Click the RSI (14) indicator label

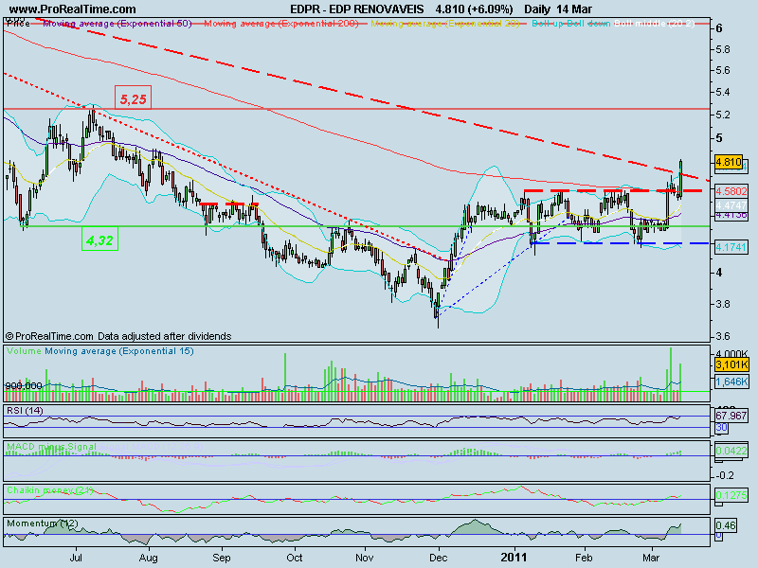point(25,411)
